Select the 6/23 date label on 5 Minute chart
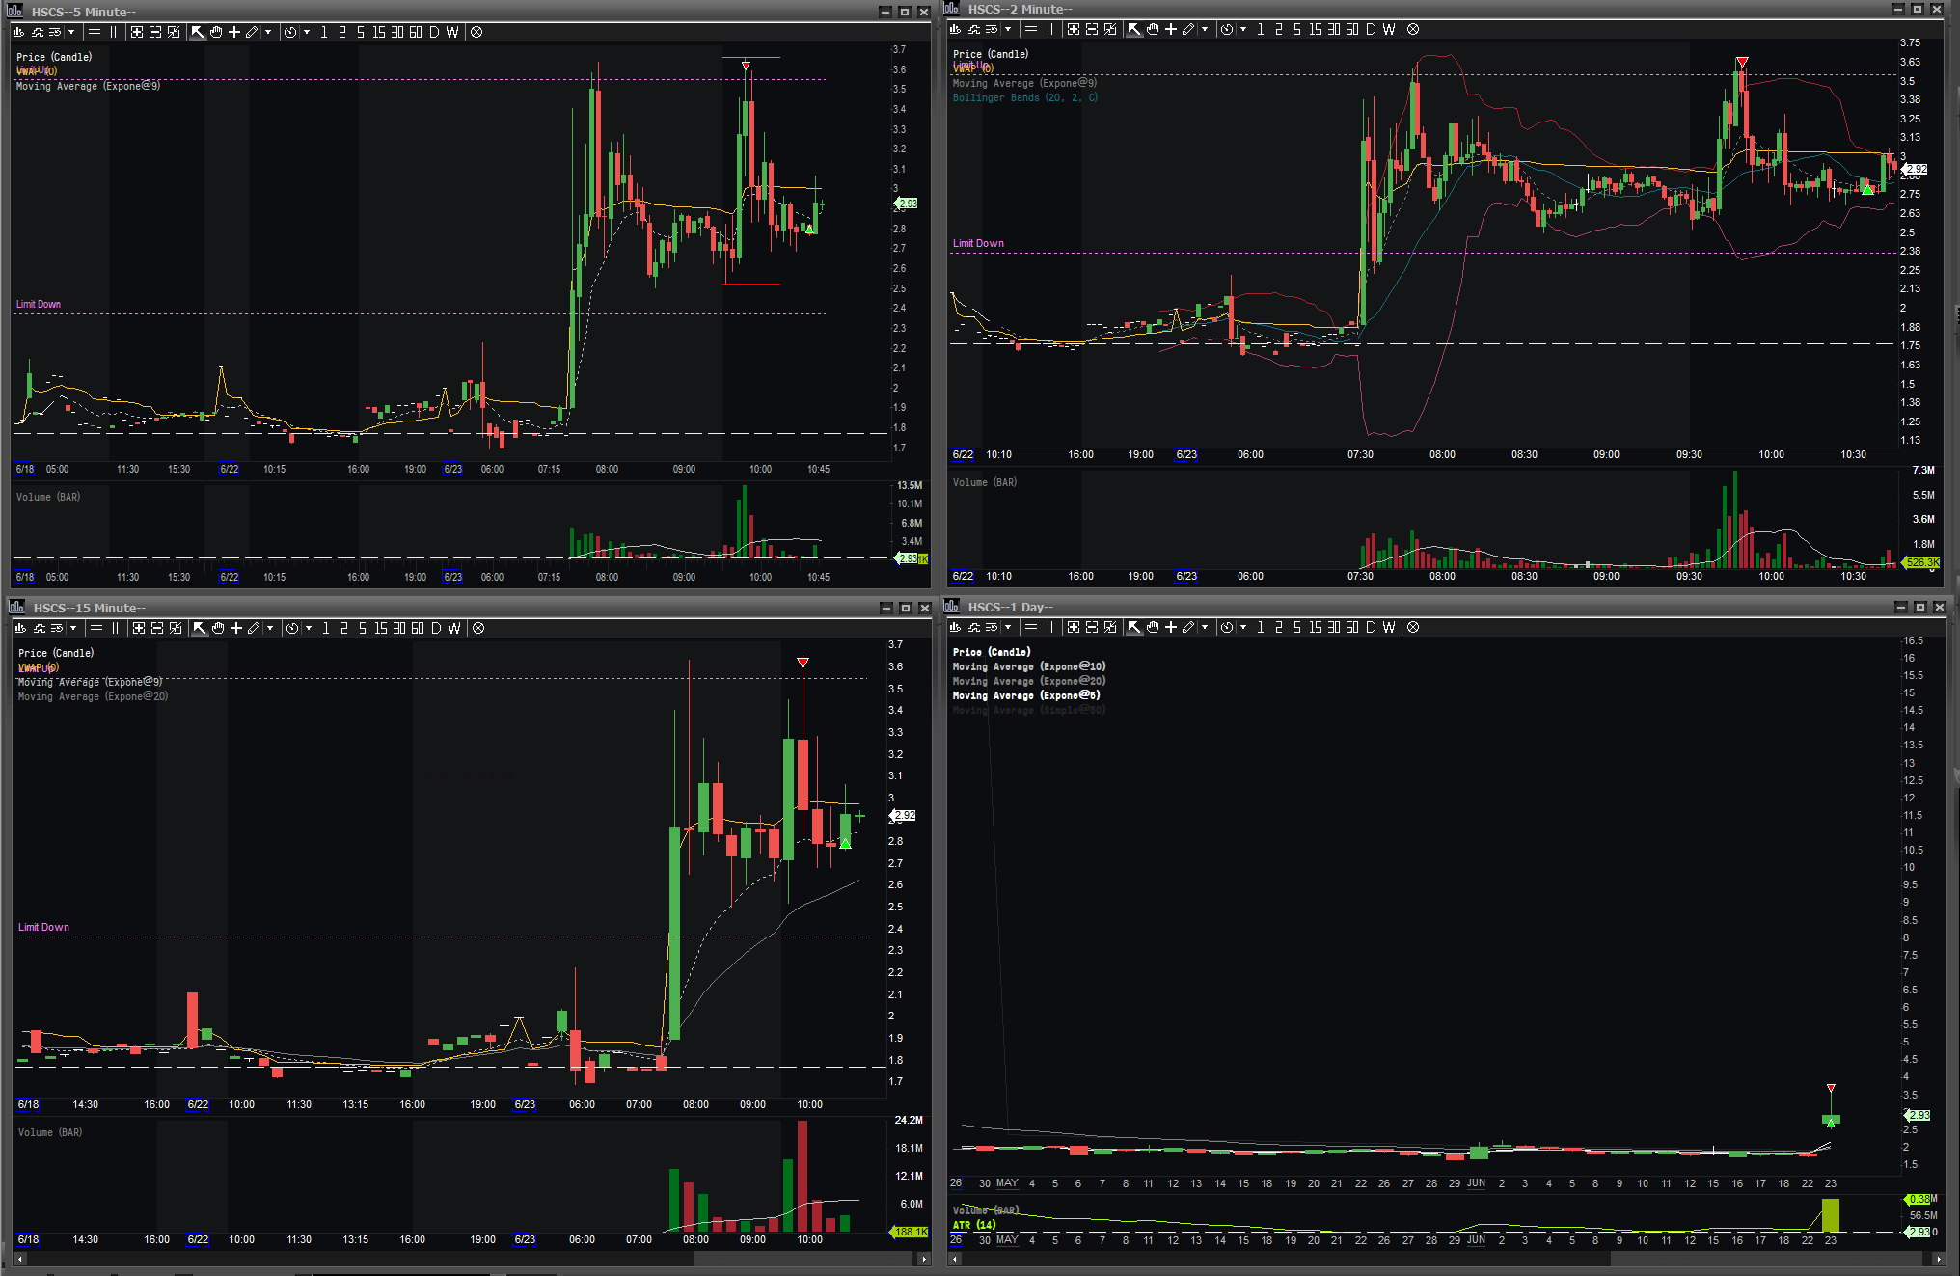Screen dimensions: 1960x1276 pos(452,469)
